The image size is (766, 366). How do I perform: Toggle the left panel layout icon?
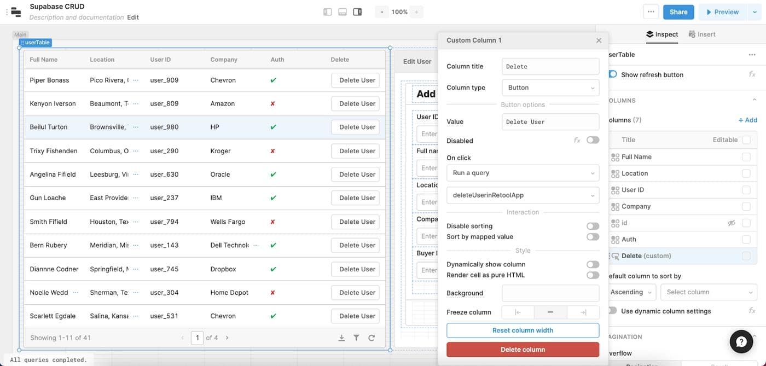(327, 12)
